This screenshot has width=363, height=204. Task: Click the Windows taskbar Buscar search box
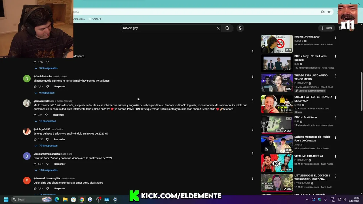(x=32, y=199)
